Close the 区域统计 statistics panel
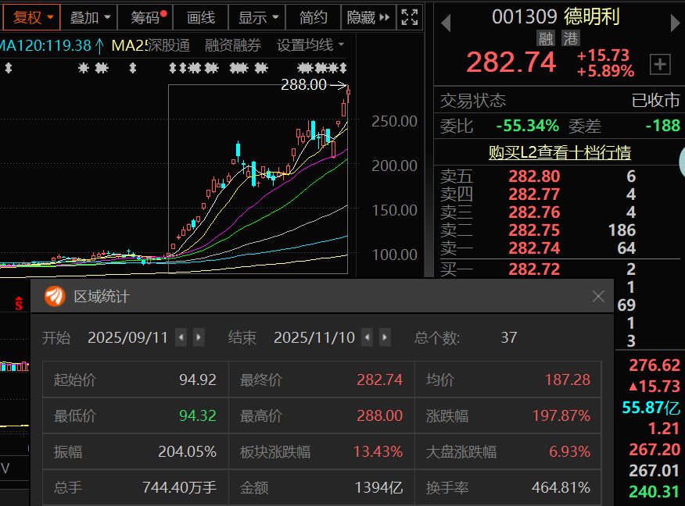The image size is (685, 506). [x=598, y=296]
